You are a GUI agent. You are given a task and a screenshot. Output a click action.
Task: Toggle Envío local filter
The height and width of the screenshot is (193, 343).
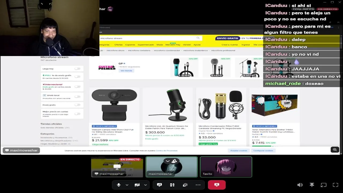[x=77, y=96]
